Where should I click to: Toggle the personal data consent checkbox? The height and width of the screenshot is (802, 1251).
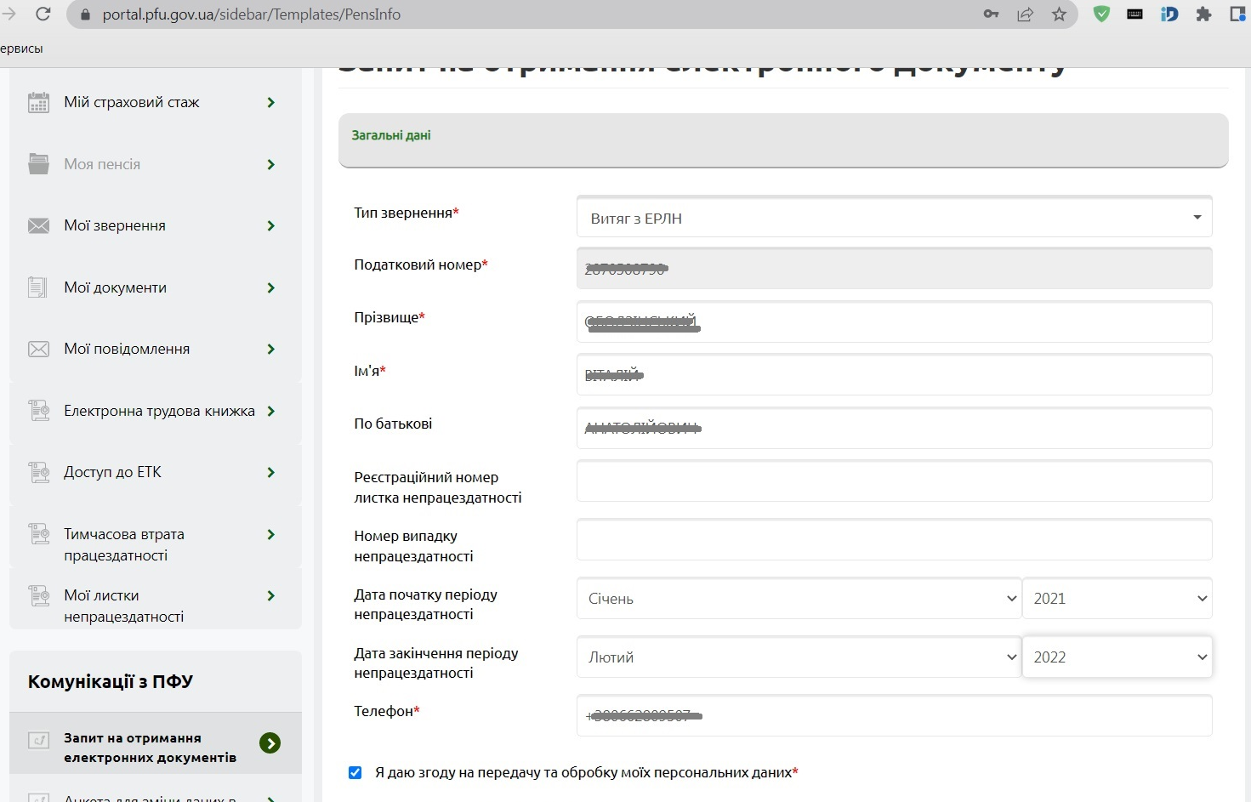coord(355,772)
